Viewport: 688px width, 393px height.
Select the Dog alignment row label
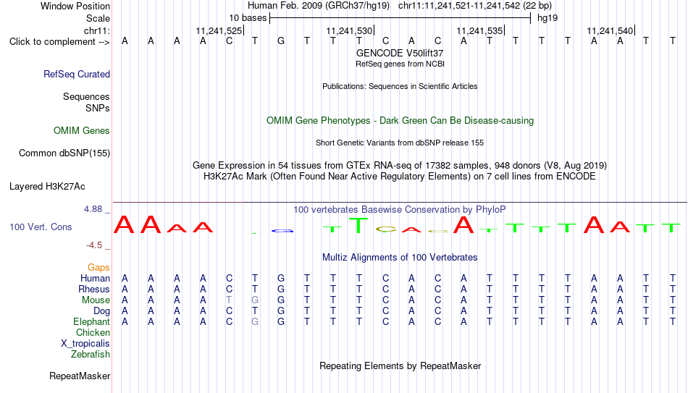coord(102,311)
